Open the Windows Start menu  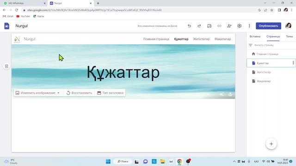point(108,161)
